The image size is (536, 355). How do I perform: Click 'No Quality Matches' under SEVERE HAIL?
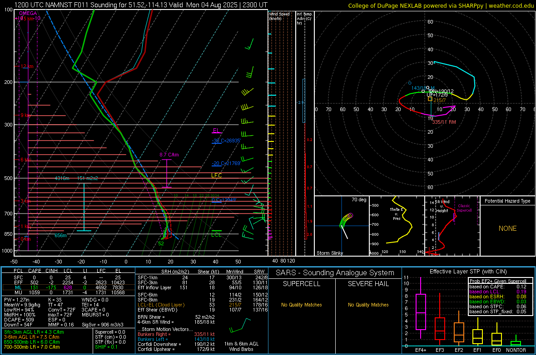click(x=368, y=305)
